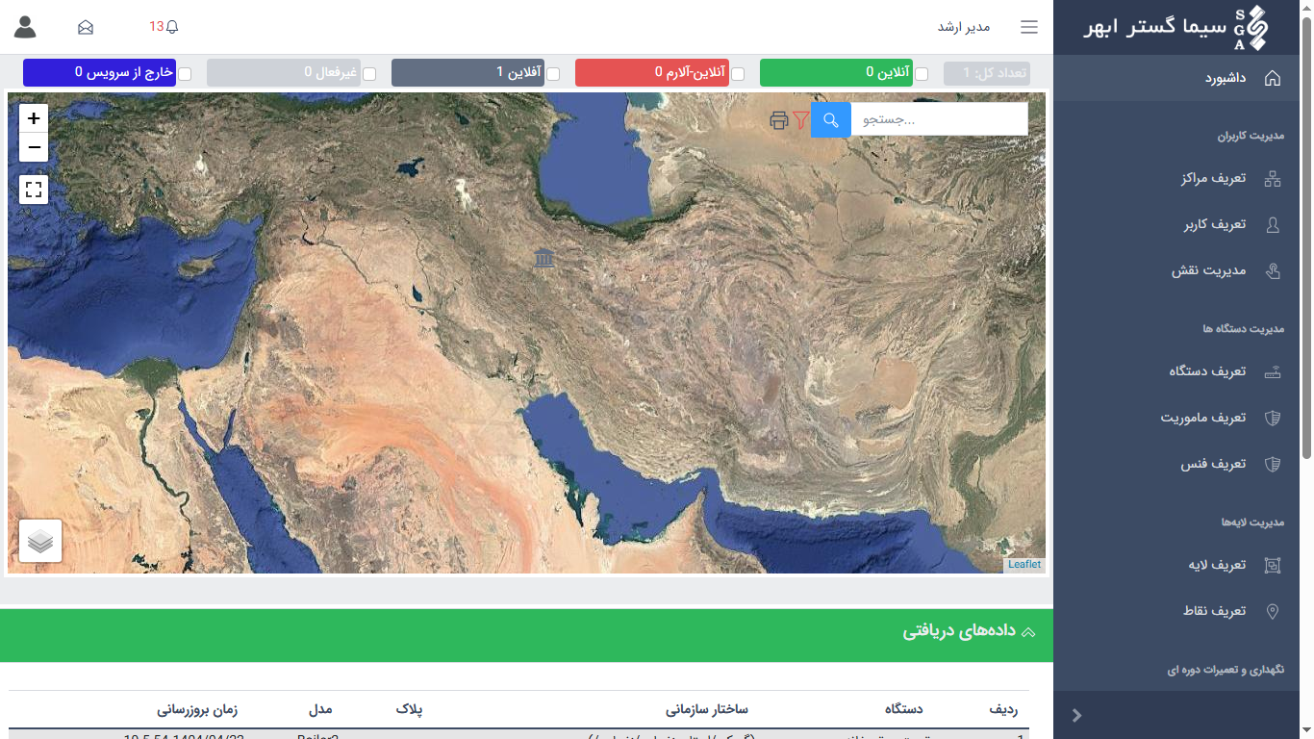Viewport: 1314px width, 739px height.
Task: Click the Leaflet attribution link
Action: [x=1024, y=565]
